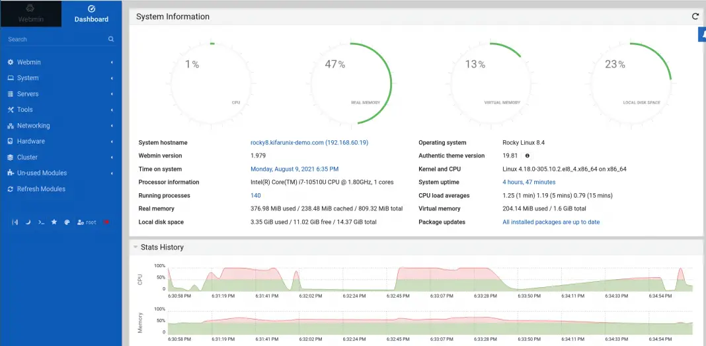
Task: Open the system time link
Action: (294, 169)
